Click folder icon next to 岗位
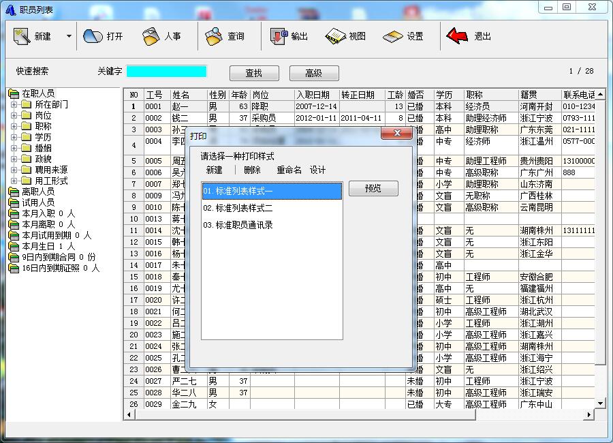Viewport: 613px width, 443px height. tap(26, 115)
